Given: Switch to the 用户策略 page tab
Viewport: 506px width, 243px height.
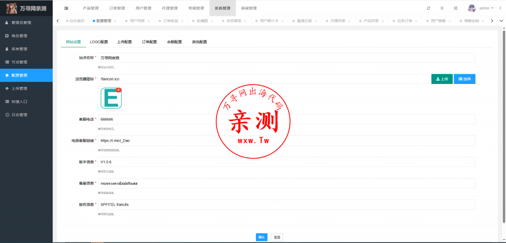Looking at the screenshot, I should pyautogui.click(x=438, y=21).
